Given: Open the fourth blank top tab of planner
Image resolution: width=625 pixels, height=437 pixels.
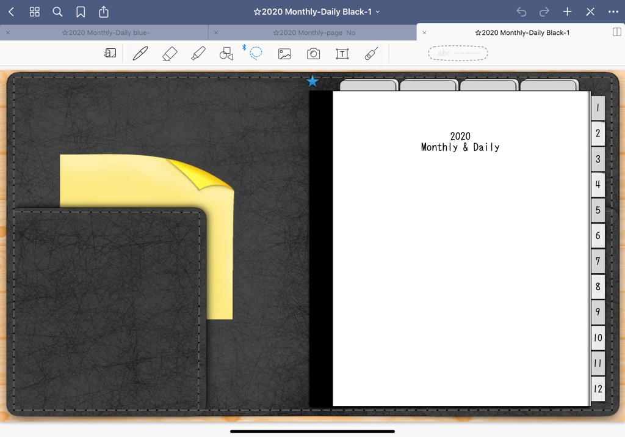Looking at the screenshot, I should (x=549, y=85).
